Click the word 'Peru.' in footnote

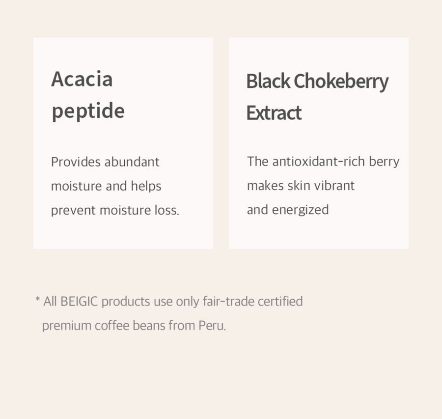212,326
